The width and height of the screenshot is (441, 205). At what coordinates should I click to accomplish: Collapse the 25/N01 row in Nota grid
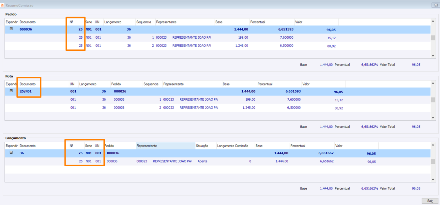pos(11,91)
